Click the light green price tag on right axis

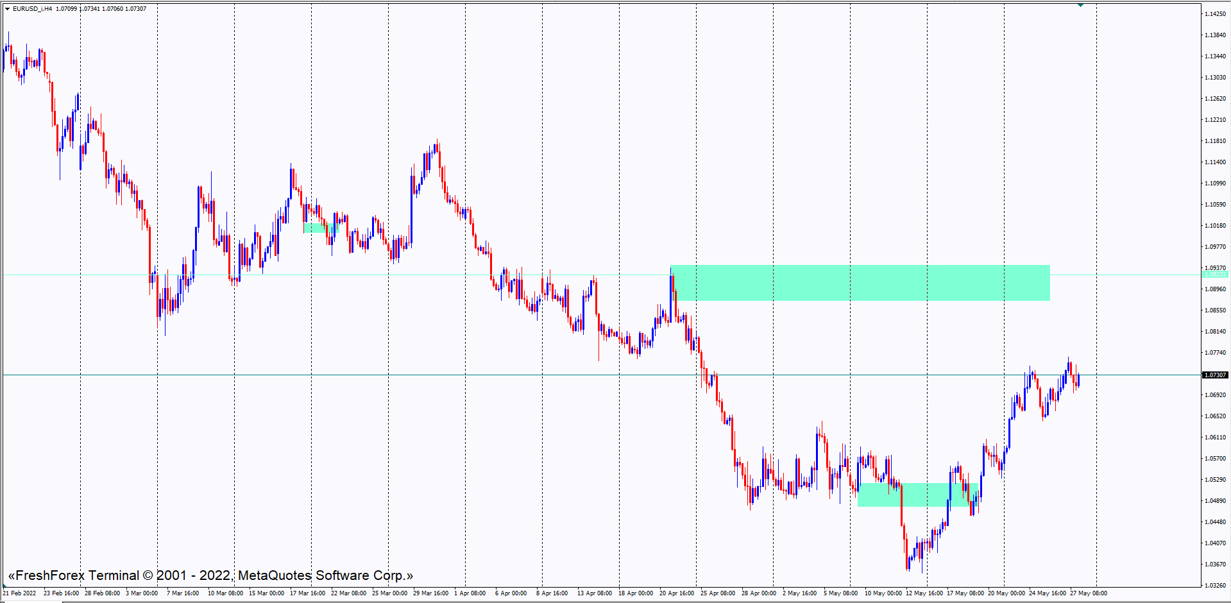coord(1214,275)
